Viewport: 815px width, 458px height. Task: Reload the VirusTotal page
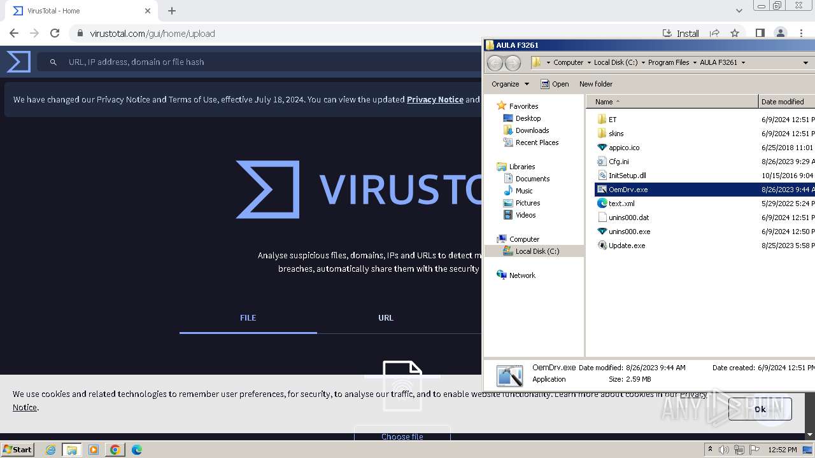[x=55, y=33]
